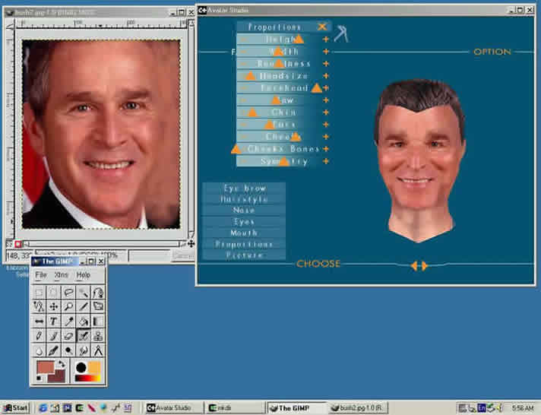Select the Free Select lasso tool
Viewport: 541px width, 415px height.
click(68, 292)
